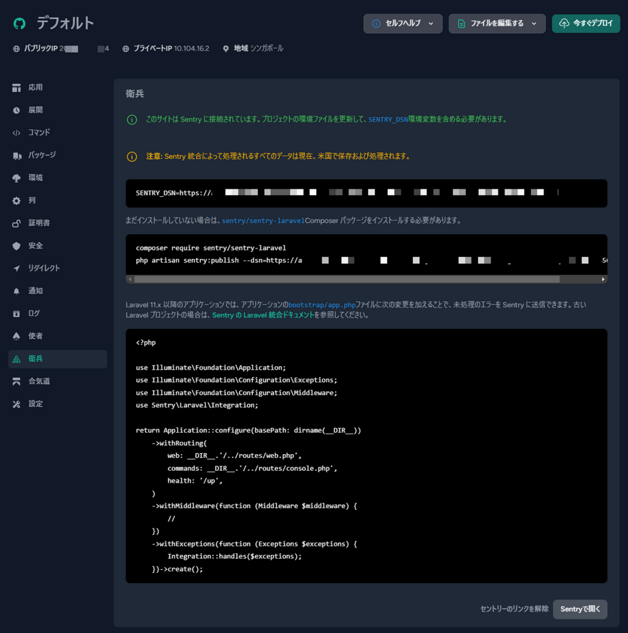
Task: Click the 安全 shield icon in sidebar
Action: coord(16,246)
